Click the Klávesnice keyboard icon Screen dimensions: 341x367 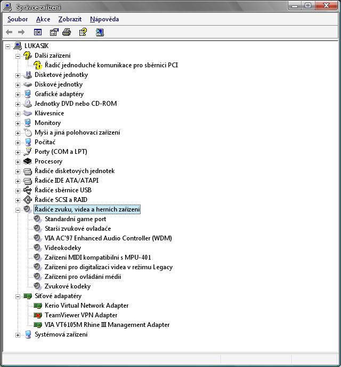coord(28,113)
